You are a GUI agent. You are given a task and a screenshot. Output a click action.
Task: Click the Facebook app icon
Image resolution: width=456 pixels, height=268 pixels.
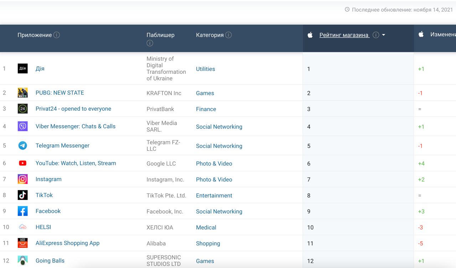click(x=22, y=211)
